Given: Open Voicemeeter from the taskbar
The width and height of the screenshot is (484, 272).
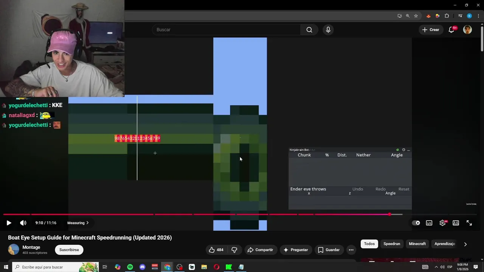Looking at the screenshot, I should coord(155,267).
